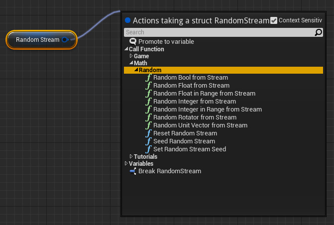
Task: Select Reset Random Stream entry
Action: tap(185, 133)
